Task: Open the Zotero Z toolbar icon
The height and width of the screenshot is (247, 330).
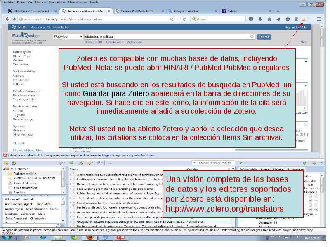Action: point(296,19)
